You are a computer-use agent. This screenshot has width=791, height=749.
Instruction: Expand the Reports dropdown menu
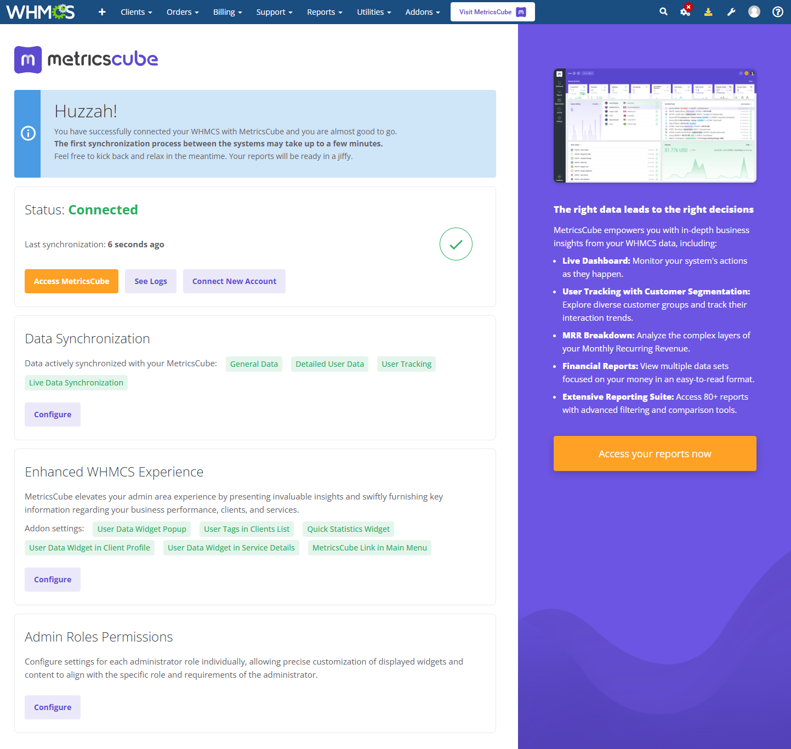point(325,12)
